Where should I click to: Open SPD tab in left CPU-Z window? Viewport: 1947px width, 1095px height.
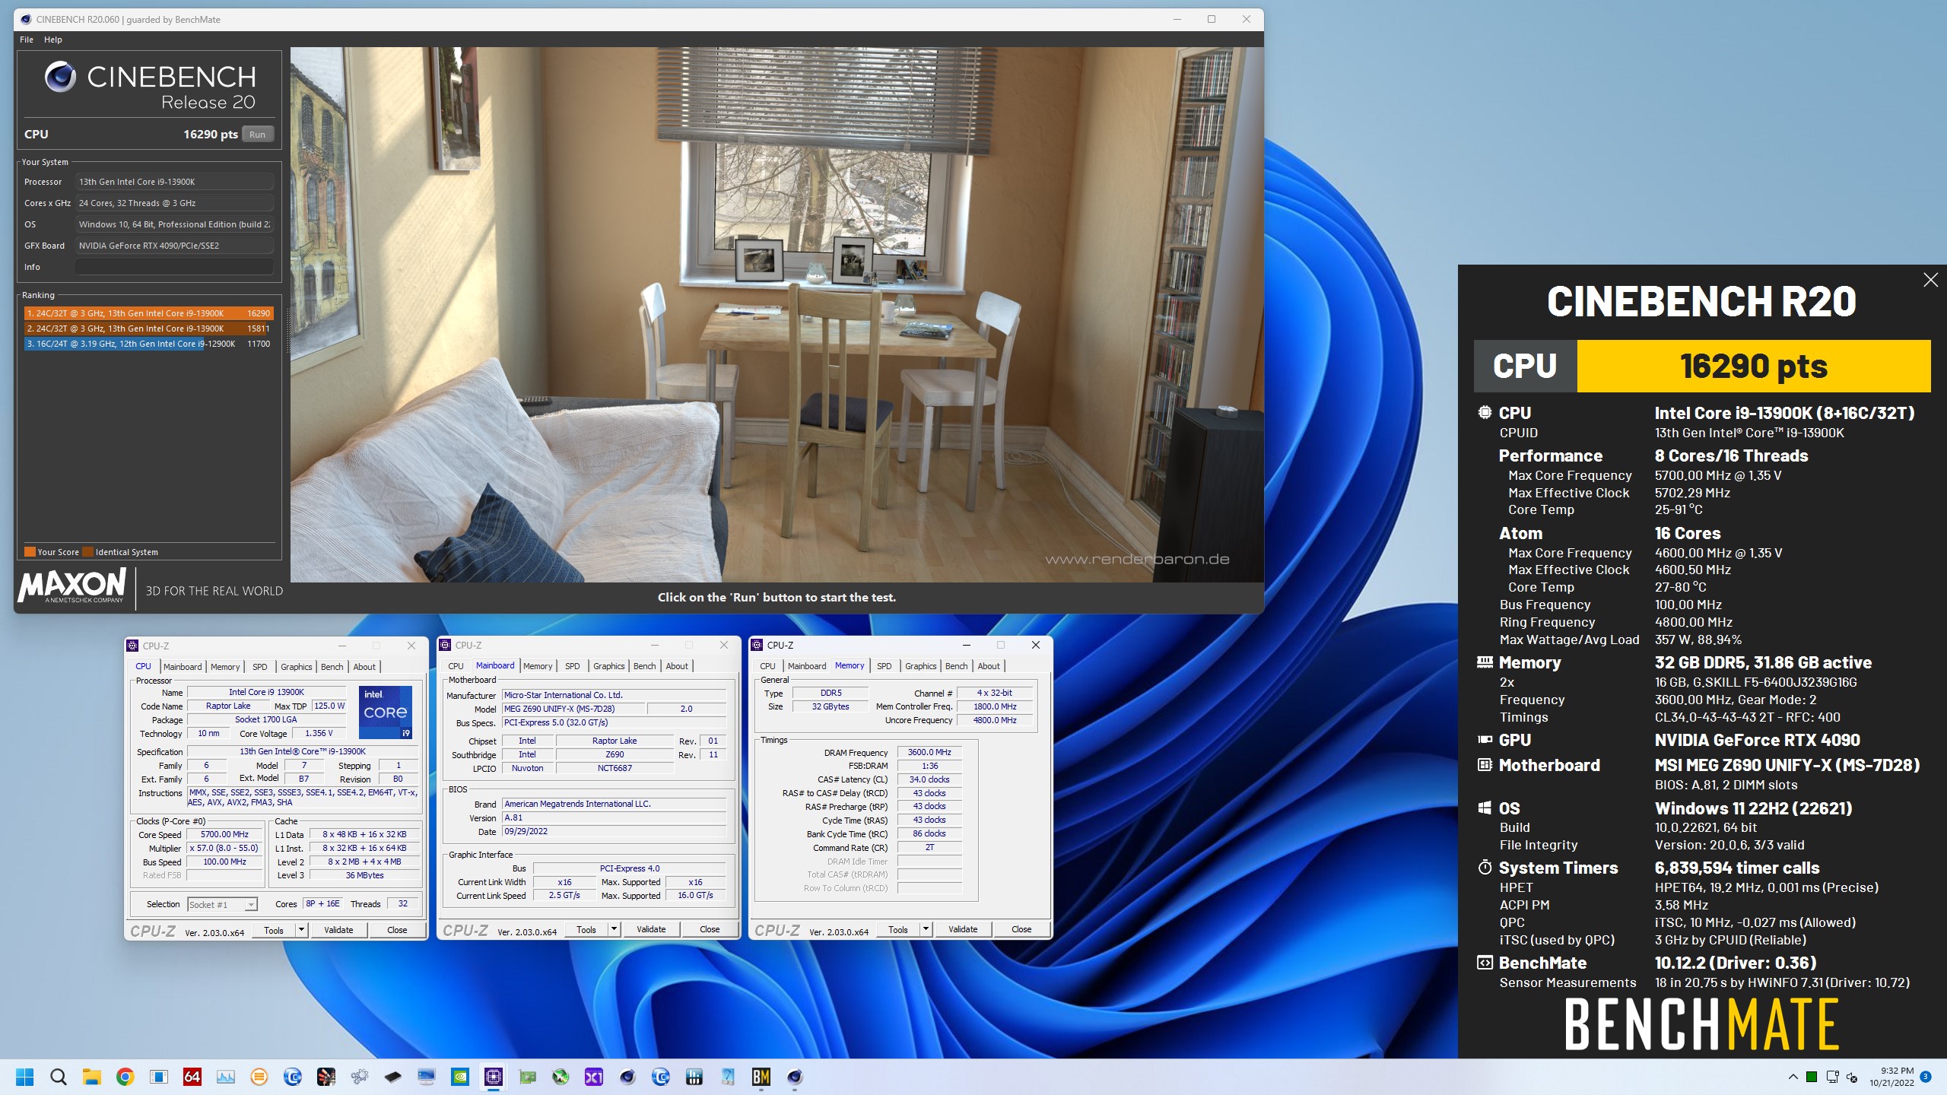point(260,667)
